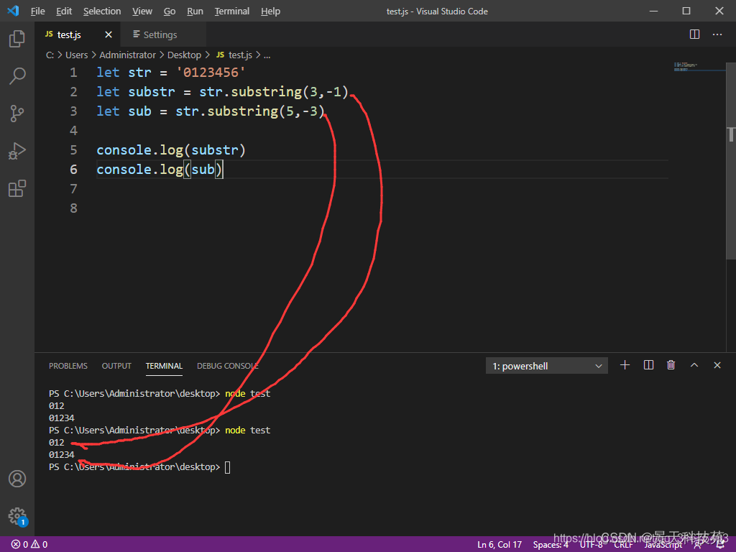The width and height of the screenshot is (736, 552).
Task: Show the PROBLEMS panel tab
Action: (x=68, y=366)
